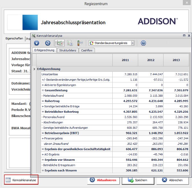Click Finanzergebnis 2011 value -295.845
This screenshot has width=192, height=188.
132,138
